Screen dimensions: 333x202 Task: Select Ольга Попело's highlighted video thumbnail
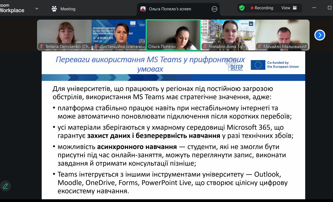click(x=173, y=35)
